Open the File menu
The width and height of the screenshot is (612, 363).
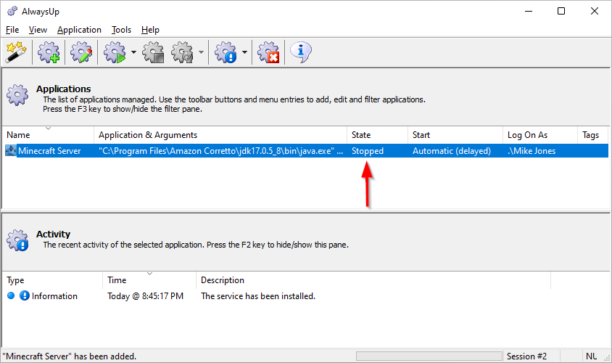[x=12, y=30]
